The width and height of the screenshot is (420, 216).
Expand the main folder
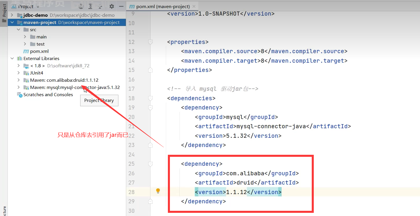pos(25,37)
